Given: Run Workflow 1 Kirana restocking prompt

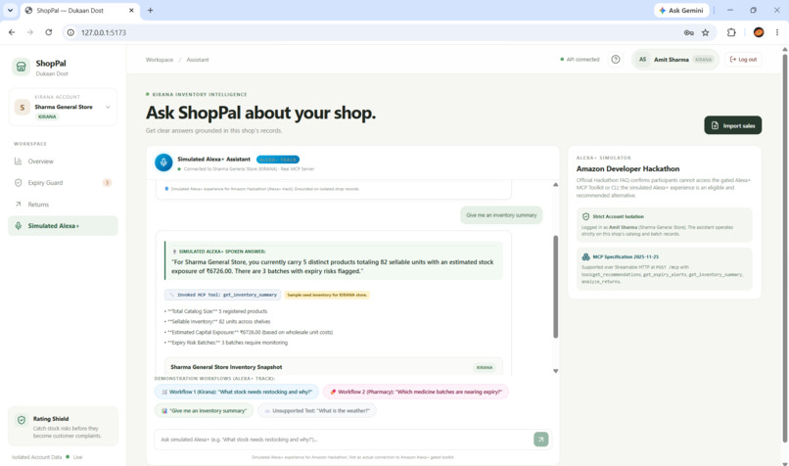Looking at the screenshot, I should (x=237, y=392).
